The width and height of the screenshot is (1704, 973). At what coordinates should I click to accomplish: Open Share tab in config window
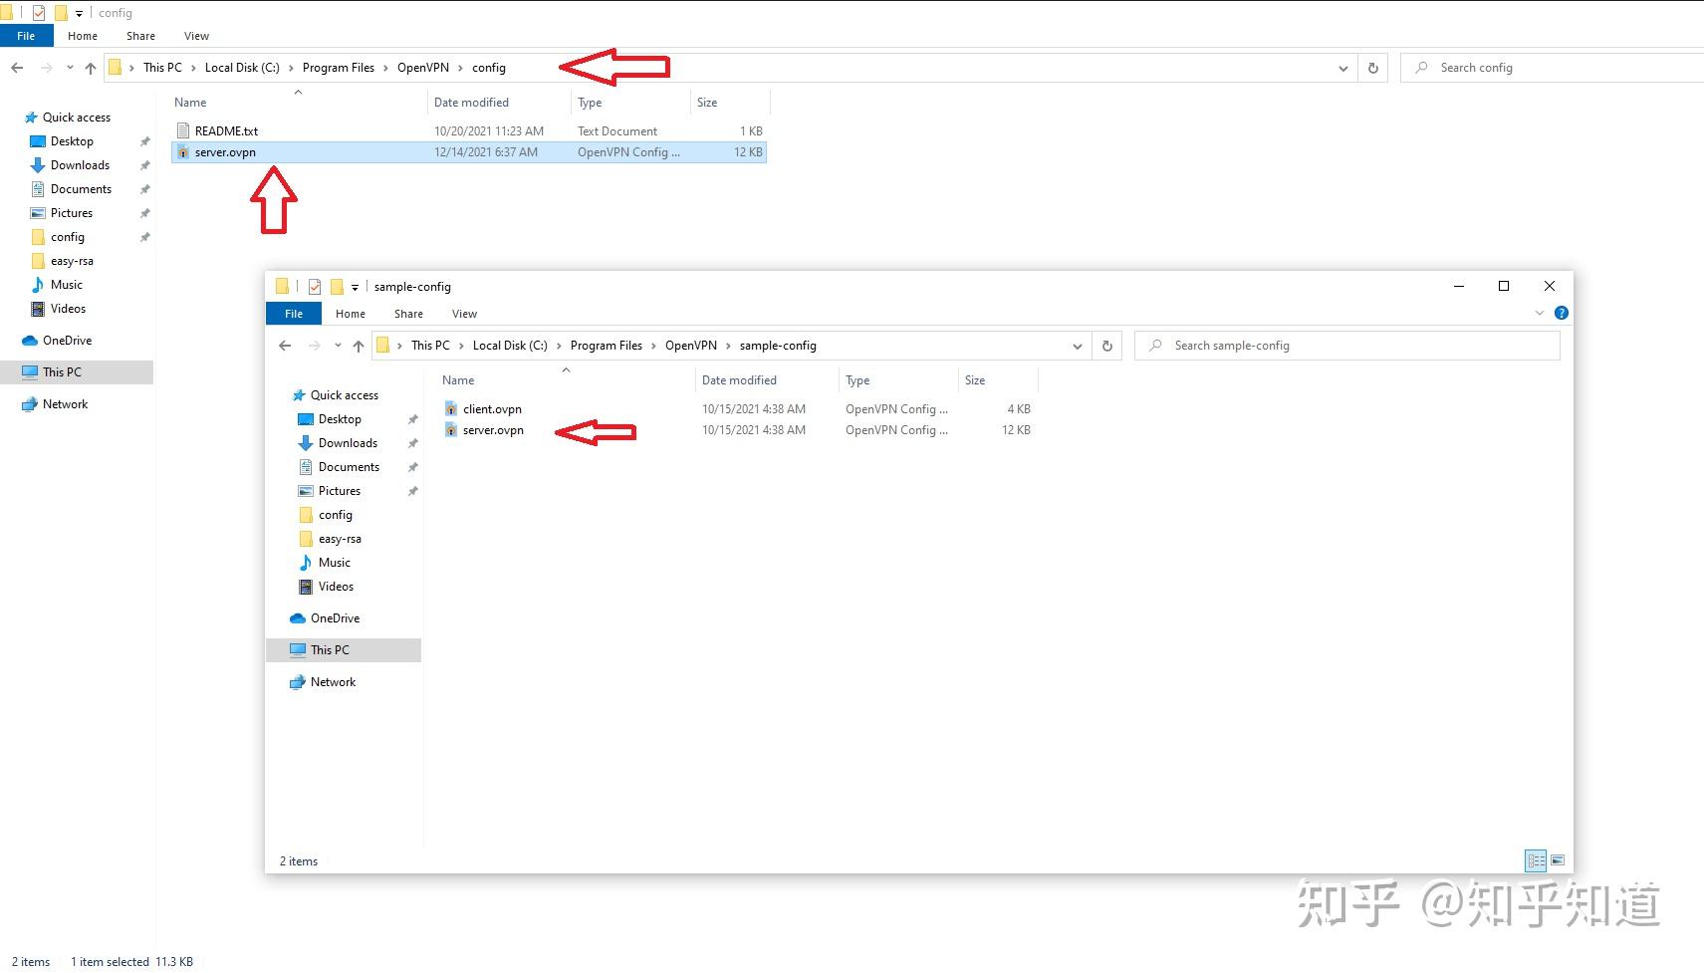click(x=140, y=36)
